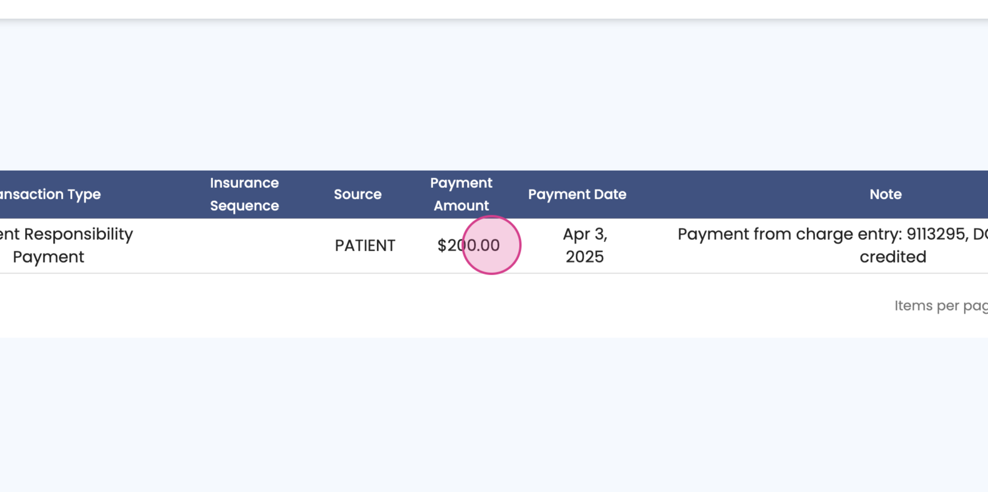Sort by the Source column header
The width and height of the screenshot is (988, 492).
[x=357, y=194]
